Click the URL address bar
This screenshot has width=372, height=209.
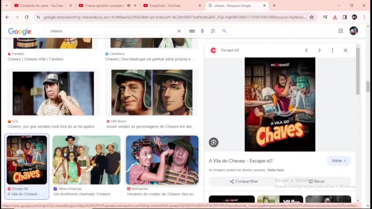point(174,17)
